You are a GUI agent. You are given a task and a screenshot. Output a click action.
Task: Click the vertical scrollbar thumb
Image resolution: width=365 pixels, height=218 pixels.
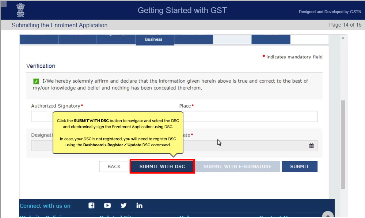(x=343, y=145)
